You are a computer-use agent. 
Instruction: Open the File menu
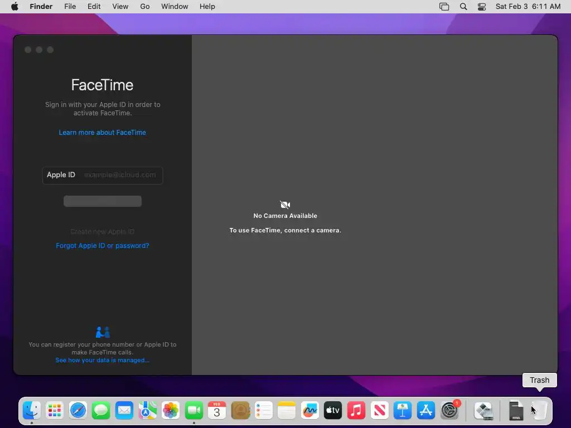click(x=70, y=7)
